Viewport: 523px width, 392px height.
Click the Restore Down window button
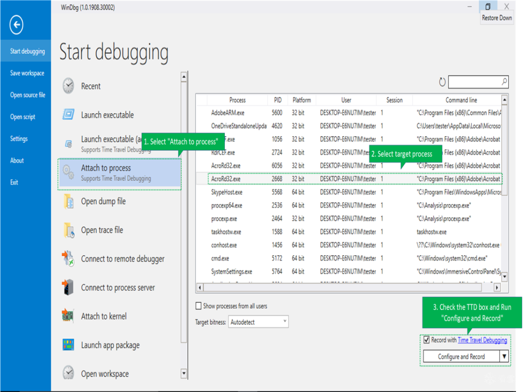tap(488, 7)
